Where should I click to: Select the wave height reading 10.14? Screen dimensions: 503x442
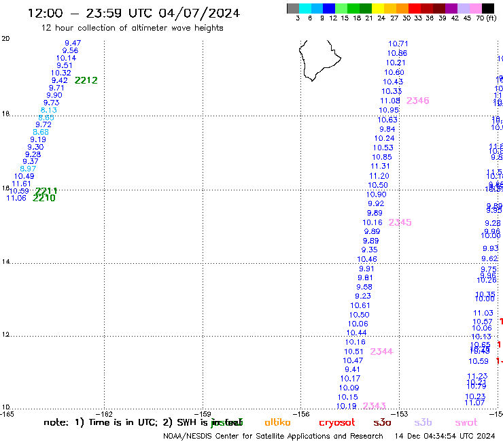(x=66, y=58)
